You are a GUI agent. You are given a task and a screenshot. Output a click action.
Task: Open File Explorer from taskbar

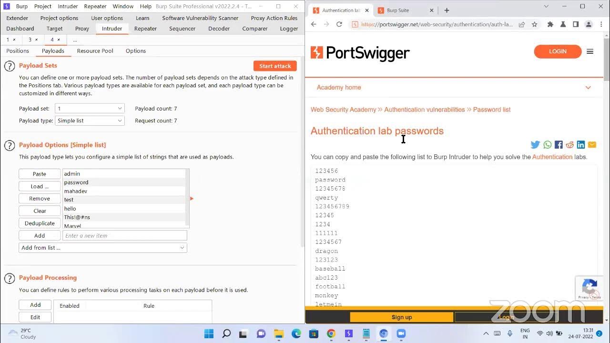click(x=279, y=333)
